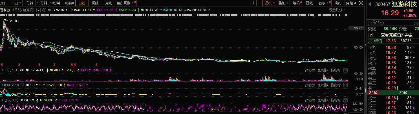
Task: Click the 126.89 high price label
Action: (14, 21)
